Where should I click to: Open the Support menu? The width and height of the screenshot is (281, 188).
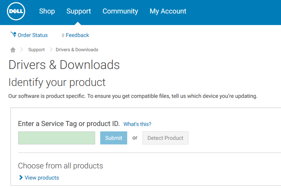79,11
